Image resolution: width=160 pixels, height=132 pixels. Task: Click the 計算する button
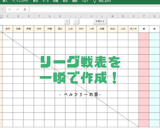[100, 21]
